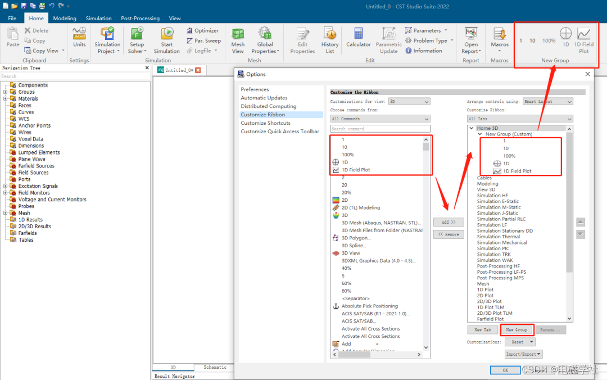The width and height of the screenshot is (607, 380).
Task: Move selected ribbon item down
Action: click(580, 234)
